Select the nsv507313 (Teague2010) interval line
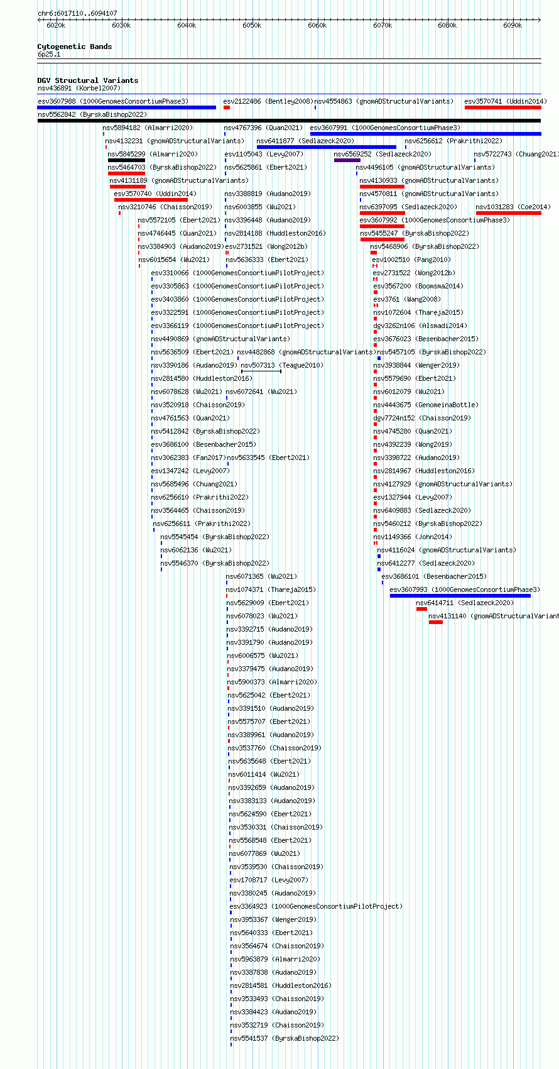 pyautogui.click(x=261, y=371)
